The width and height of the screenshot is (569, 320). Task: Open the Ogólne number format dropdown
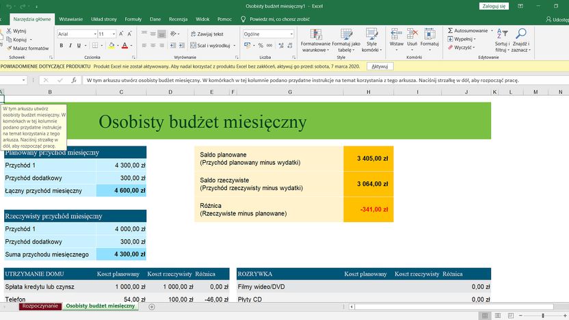(291, 34)
